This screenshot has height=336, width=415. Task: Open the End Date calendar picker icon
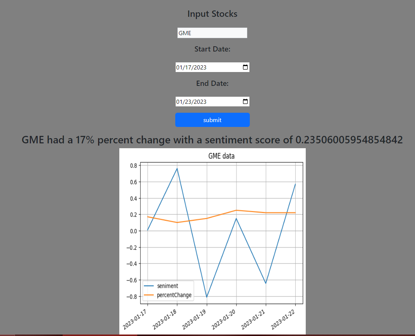pos(245,102)
